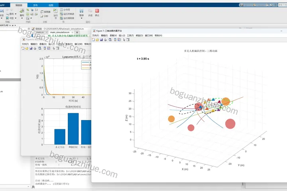Click the fifth (blue) icon in Figure 7 toolbar
Screen dimensions: 287x191
[x=110, y=40]
